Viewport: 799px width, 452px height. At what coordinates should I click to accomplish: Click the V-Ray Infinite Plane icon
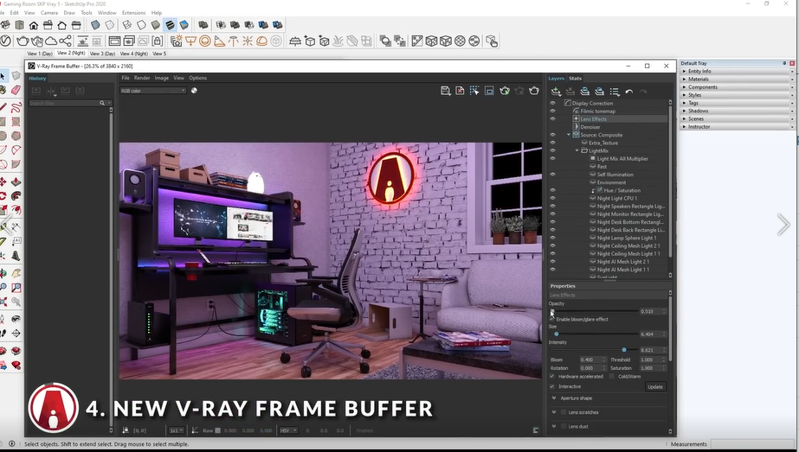pos(294,41)
